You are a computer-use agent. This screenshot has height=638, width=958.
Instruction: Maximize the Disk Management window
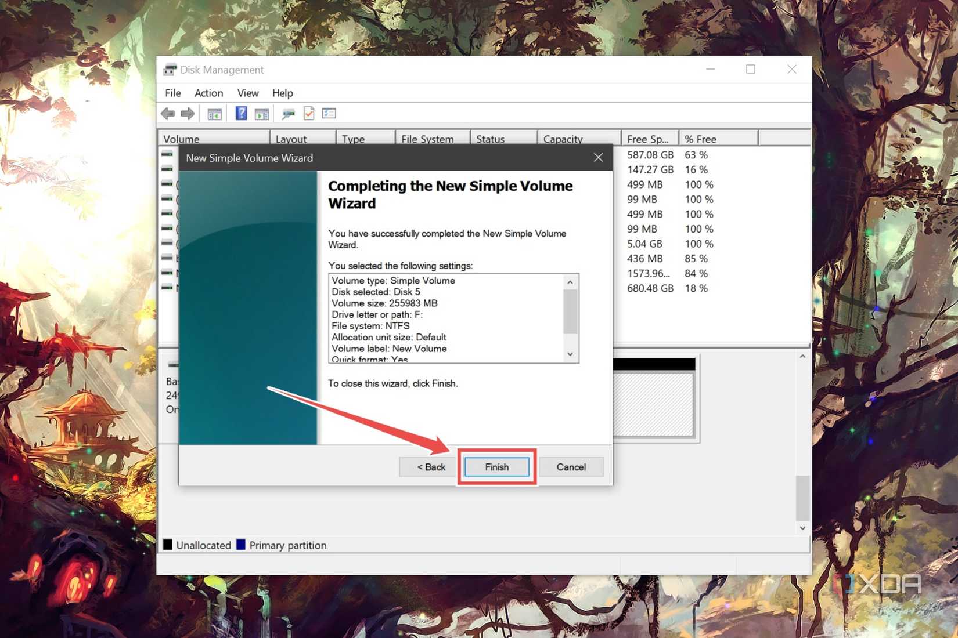coord(751,69)
